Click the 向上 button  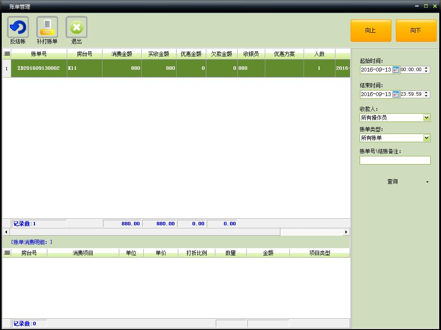click(371, 31)
